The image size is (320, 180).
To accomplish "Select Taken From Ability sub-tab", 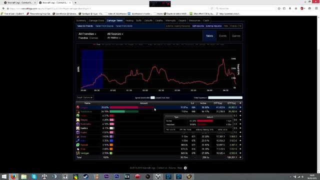I will (124, 26).
